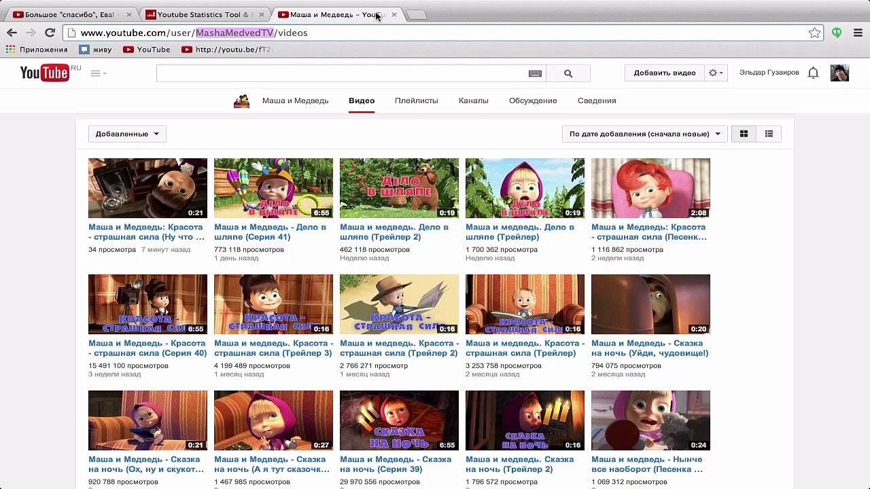Click the browser address bar

click(442, 33)
